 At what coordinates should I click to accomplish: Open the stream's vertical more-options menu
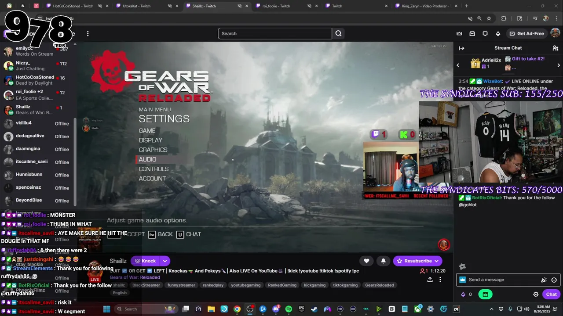(440, 280)
